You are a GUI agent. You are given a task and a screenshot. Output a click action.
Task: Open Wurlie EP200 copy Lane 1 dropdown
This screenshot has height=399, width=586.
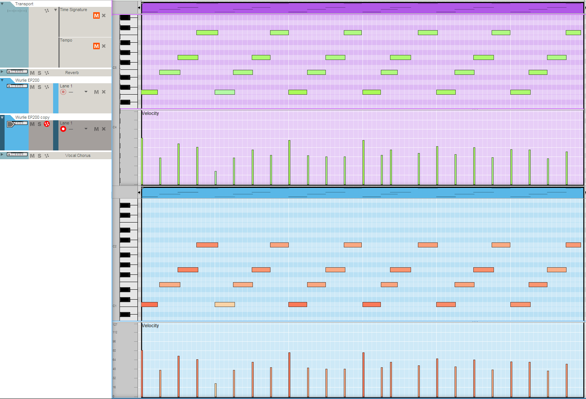click(86, 129)
